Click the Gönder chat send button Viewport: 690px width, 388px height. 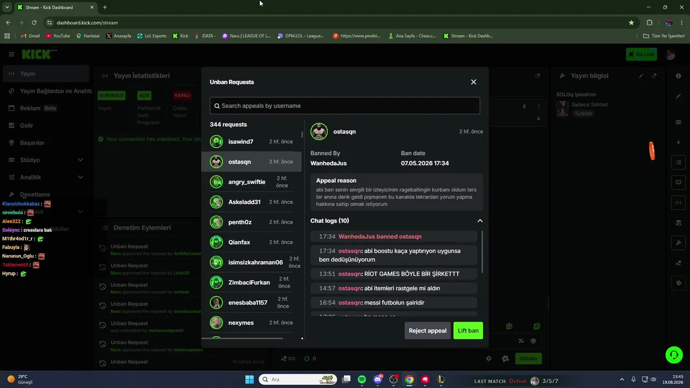point(528,358)
